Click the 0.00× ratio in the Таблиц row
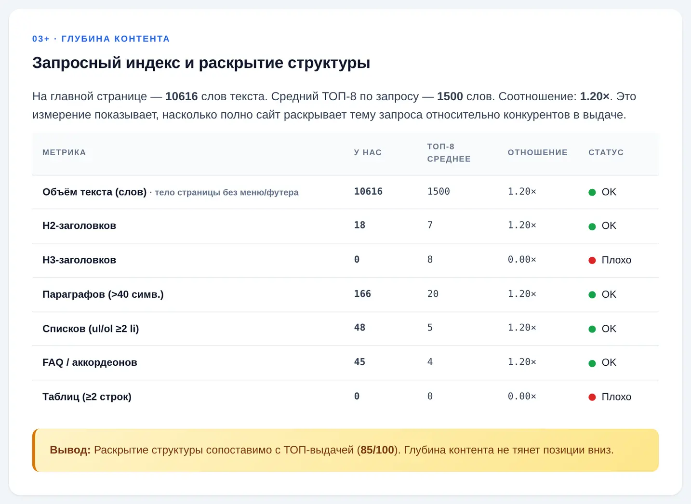 point(522,396)
